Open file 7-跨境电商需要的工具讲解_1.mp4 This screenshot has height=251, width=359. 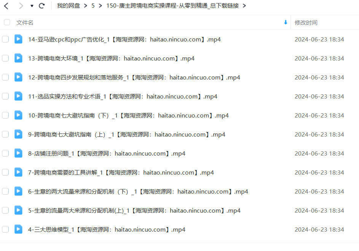(121, 172)
